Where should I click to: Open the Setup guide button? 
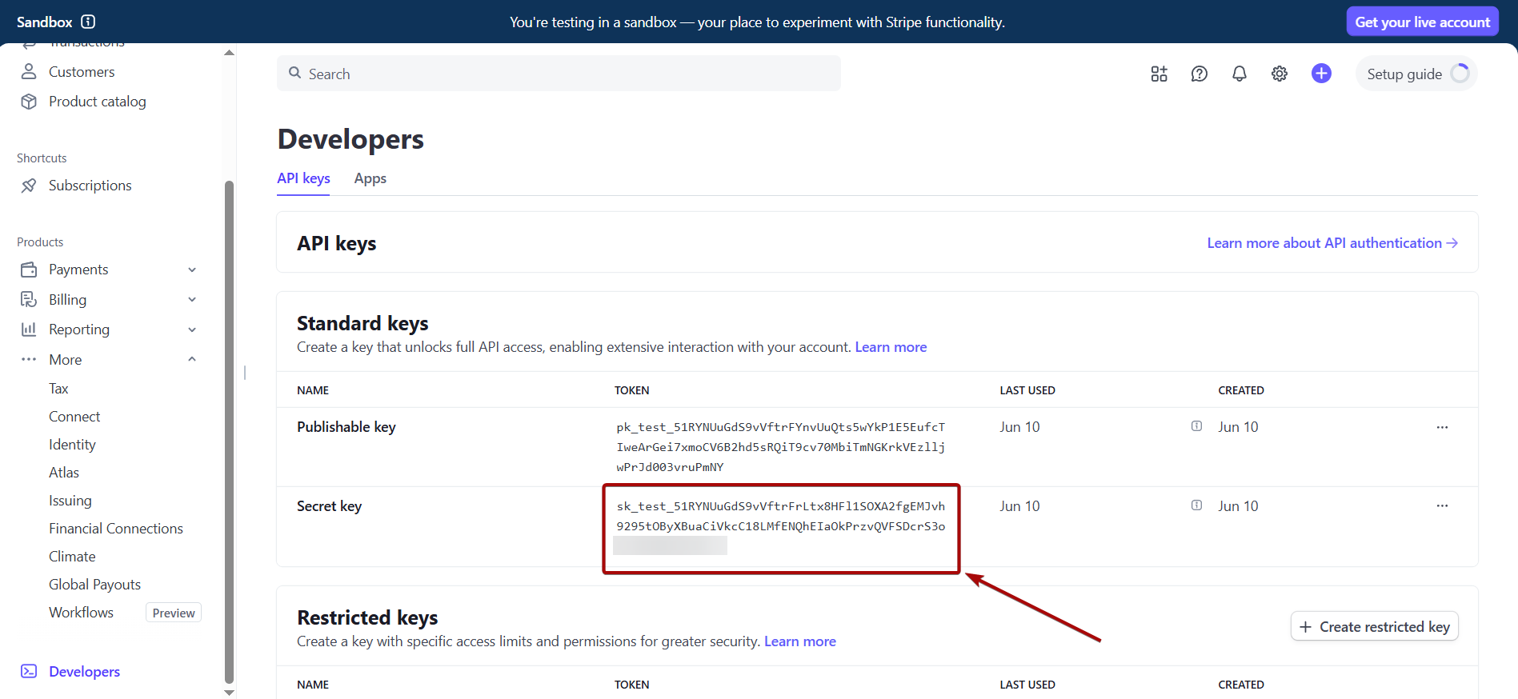[x=1416, y=74]
